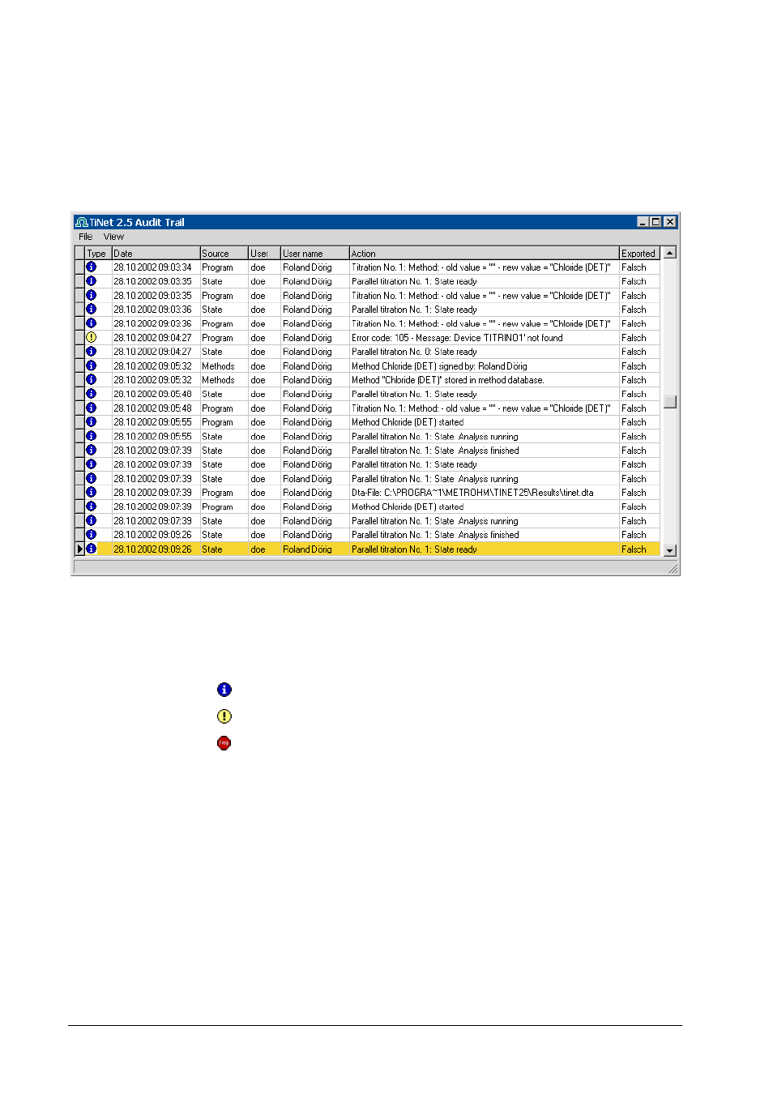This screenshot has height=1094, width=773.
Task: Click the info icon for 09:03:36 Program row
Action: click(x=92, y=323)
